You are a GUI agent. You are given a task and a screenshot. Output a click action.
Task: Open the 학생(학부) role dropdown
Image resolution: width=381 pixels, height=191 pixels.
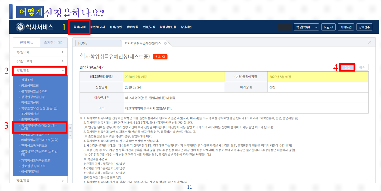pyautogui.click(x=306, y=27)
